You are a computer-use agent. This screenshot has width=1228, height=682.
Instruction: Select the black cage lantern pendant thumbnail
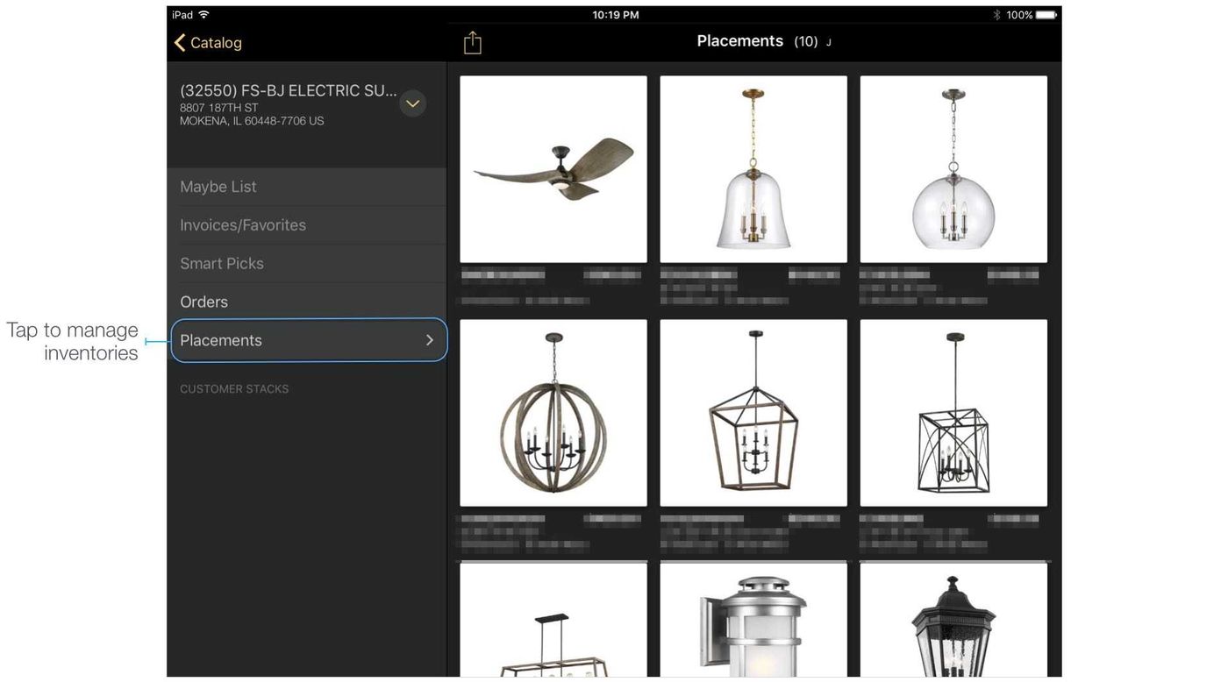[953, 413]
